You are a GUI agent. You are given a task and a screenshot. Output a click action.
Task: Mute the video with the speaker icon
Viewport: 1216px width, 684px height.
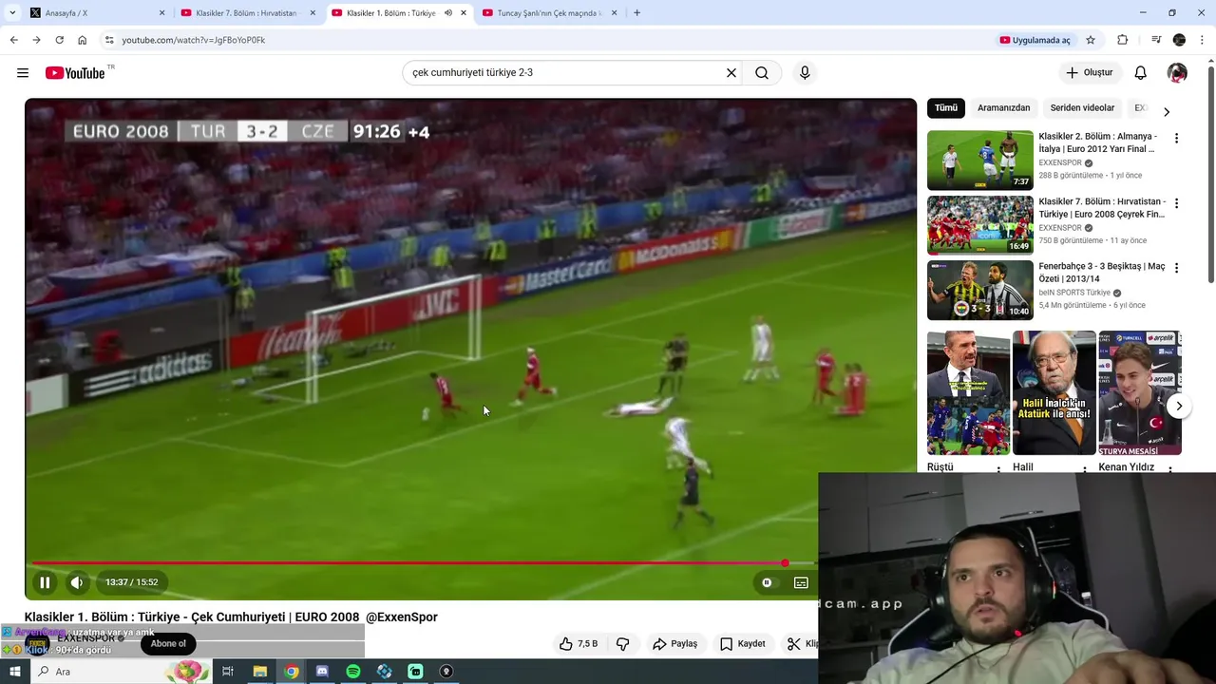tap(77, 582)
